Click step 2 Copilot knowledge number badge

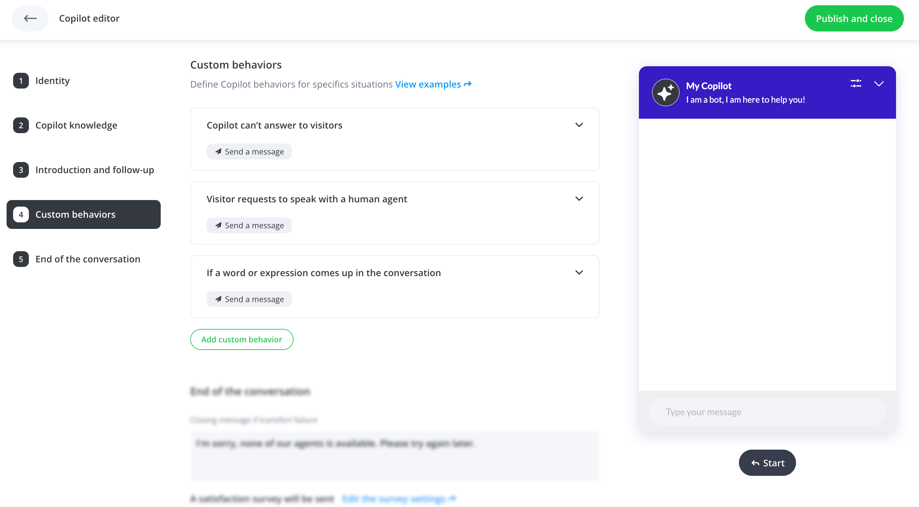(21, 125)
